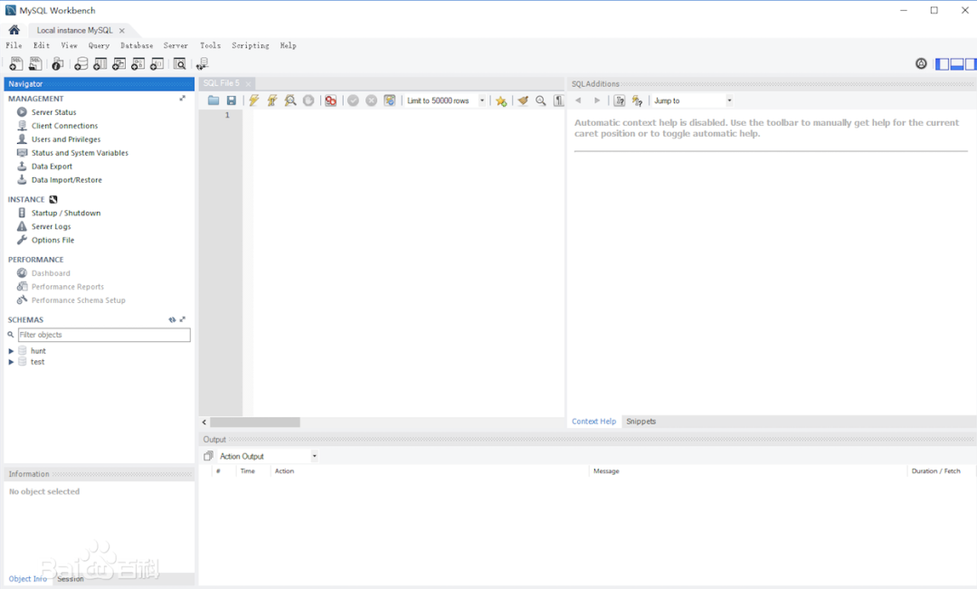
Task: Select the Session tab
Action: (71, 579)
